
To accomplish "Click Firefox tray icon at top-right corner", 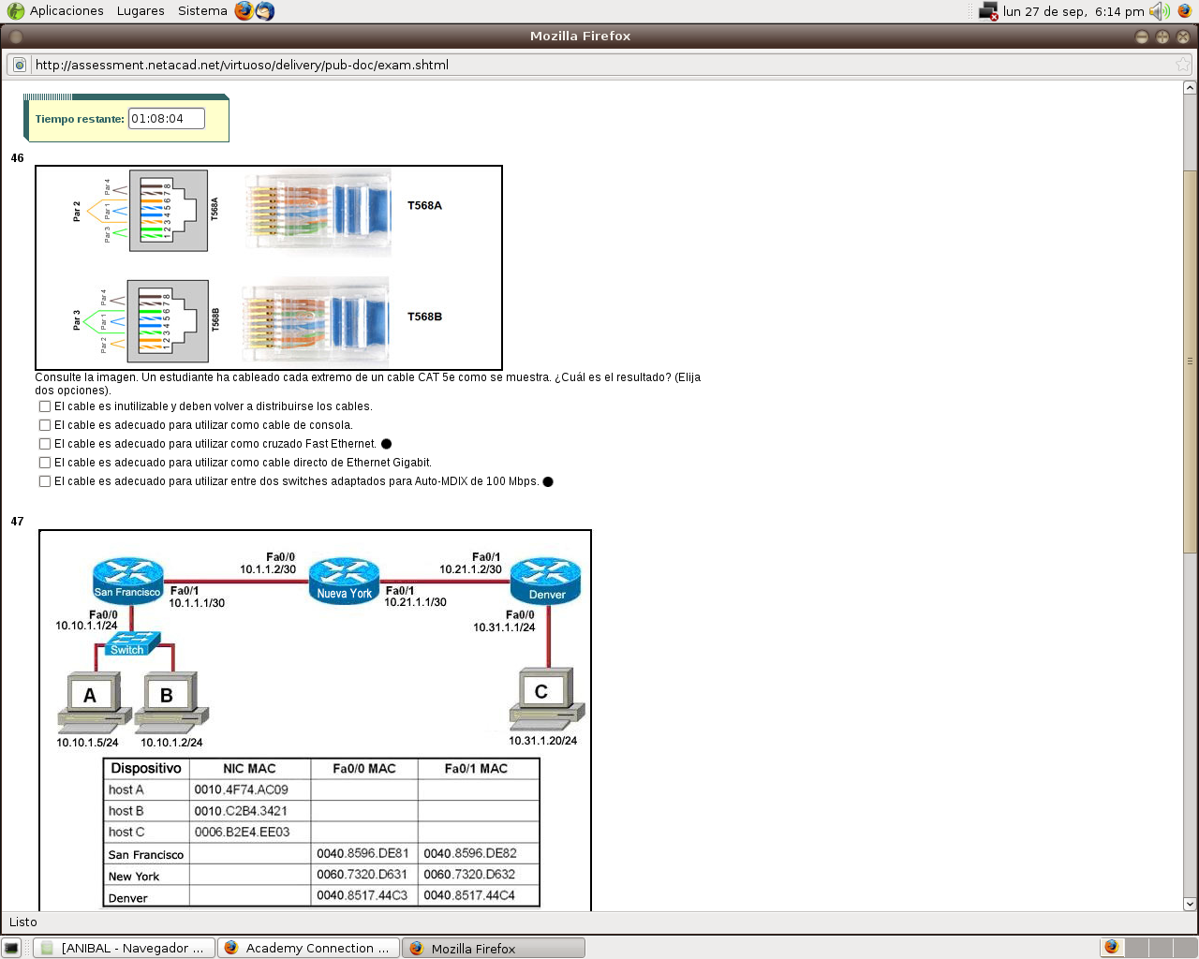I will tap(1185, 11).
